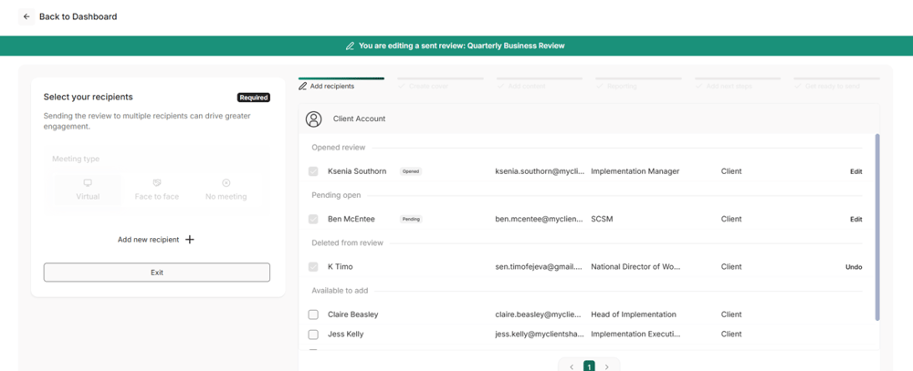Click the SCSM role text
The width and height of the screenshot is (913, 371).
coord(602,219)
